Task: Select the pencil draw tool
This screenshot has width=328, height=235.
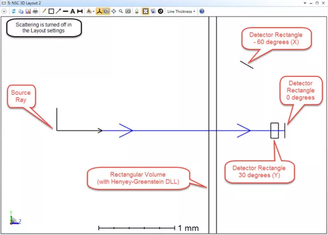Action: coord(44,11)
